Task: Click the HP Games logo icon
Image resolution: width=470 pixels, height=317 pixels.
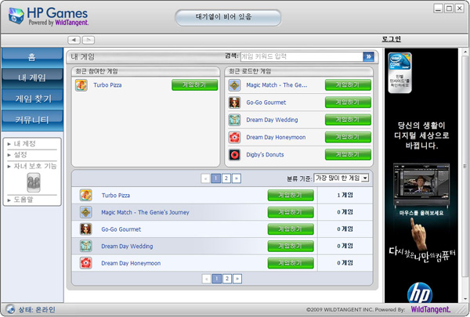Action: coord(16,16)
